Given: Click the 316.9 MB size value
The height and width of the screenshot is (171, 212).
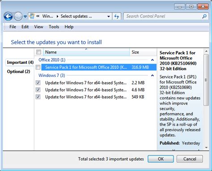Looking at the screenshot, I should coord(140,67).
